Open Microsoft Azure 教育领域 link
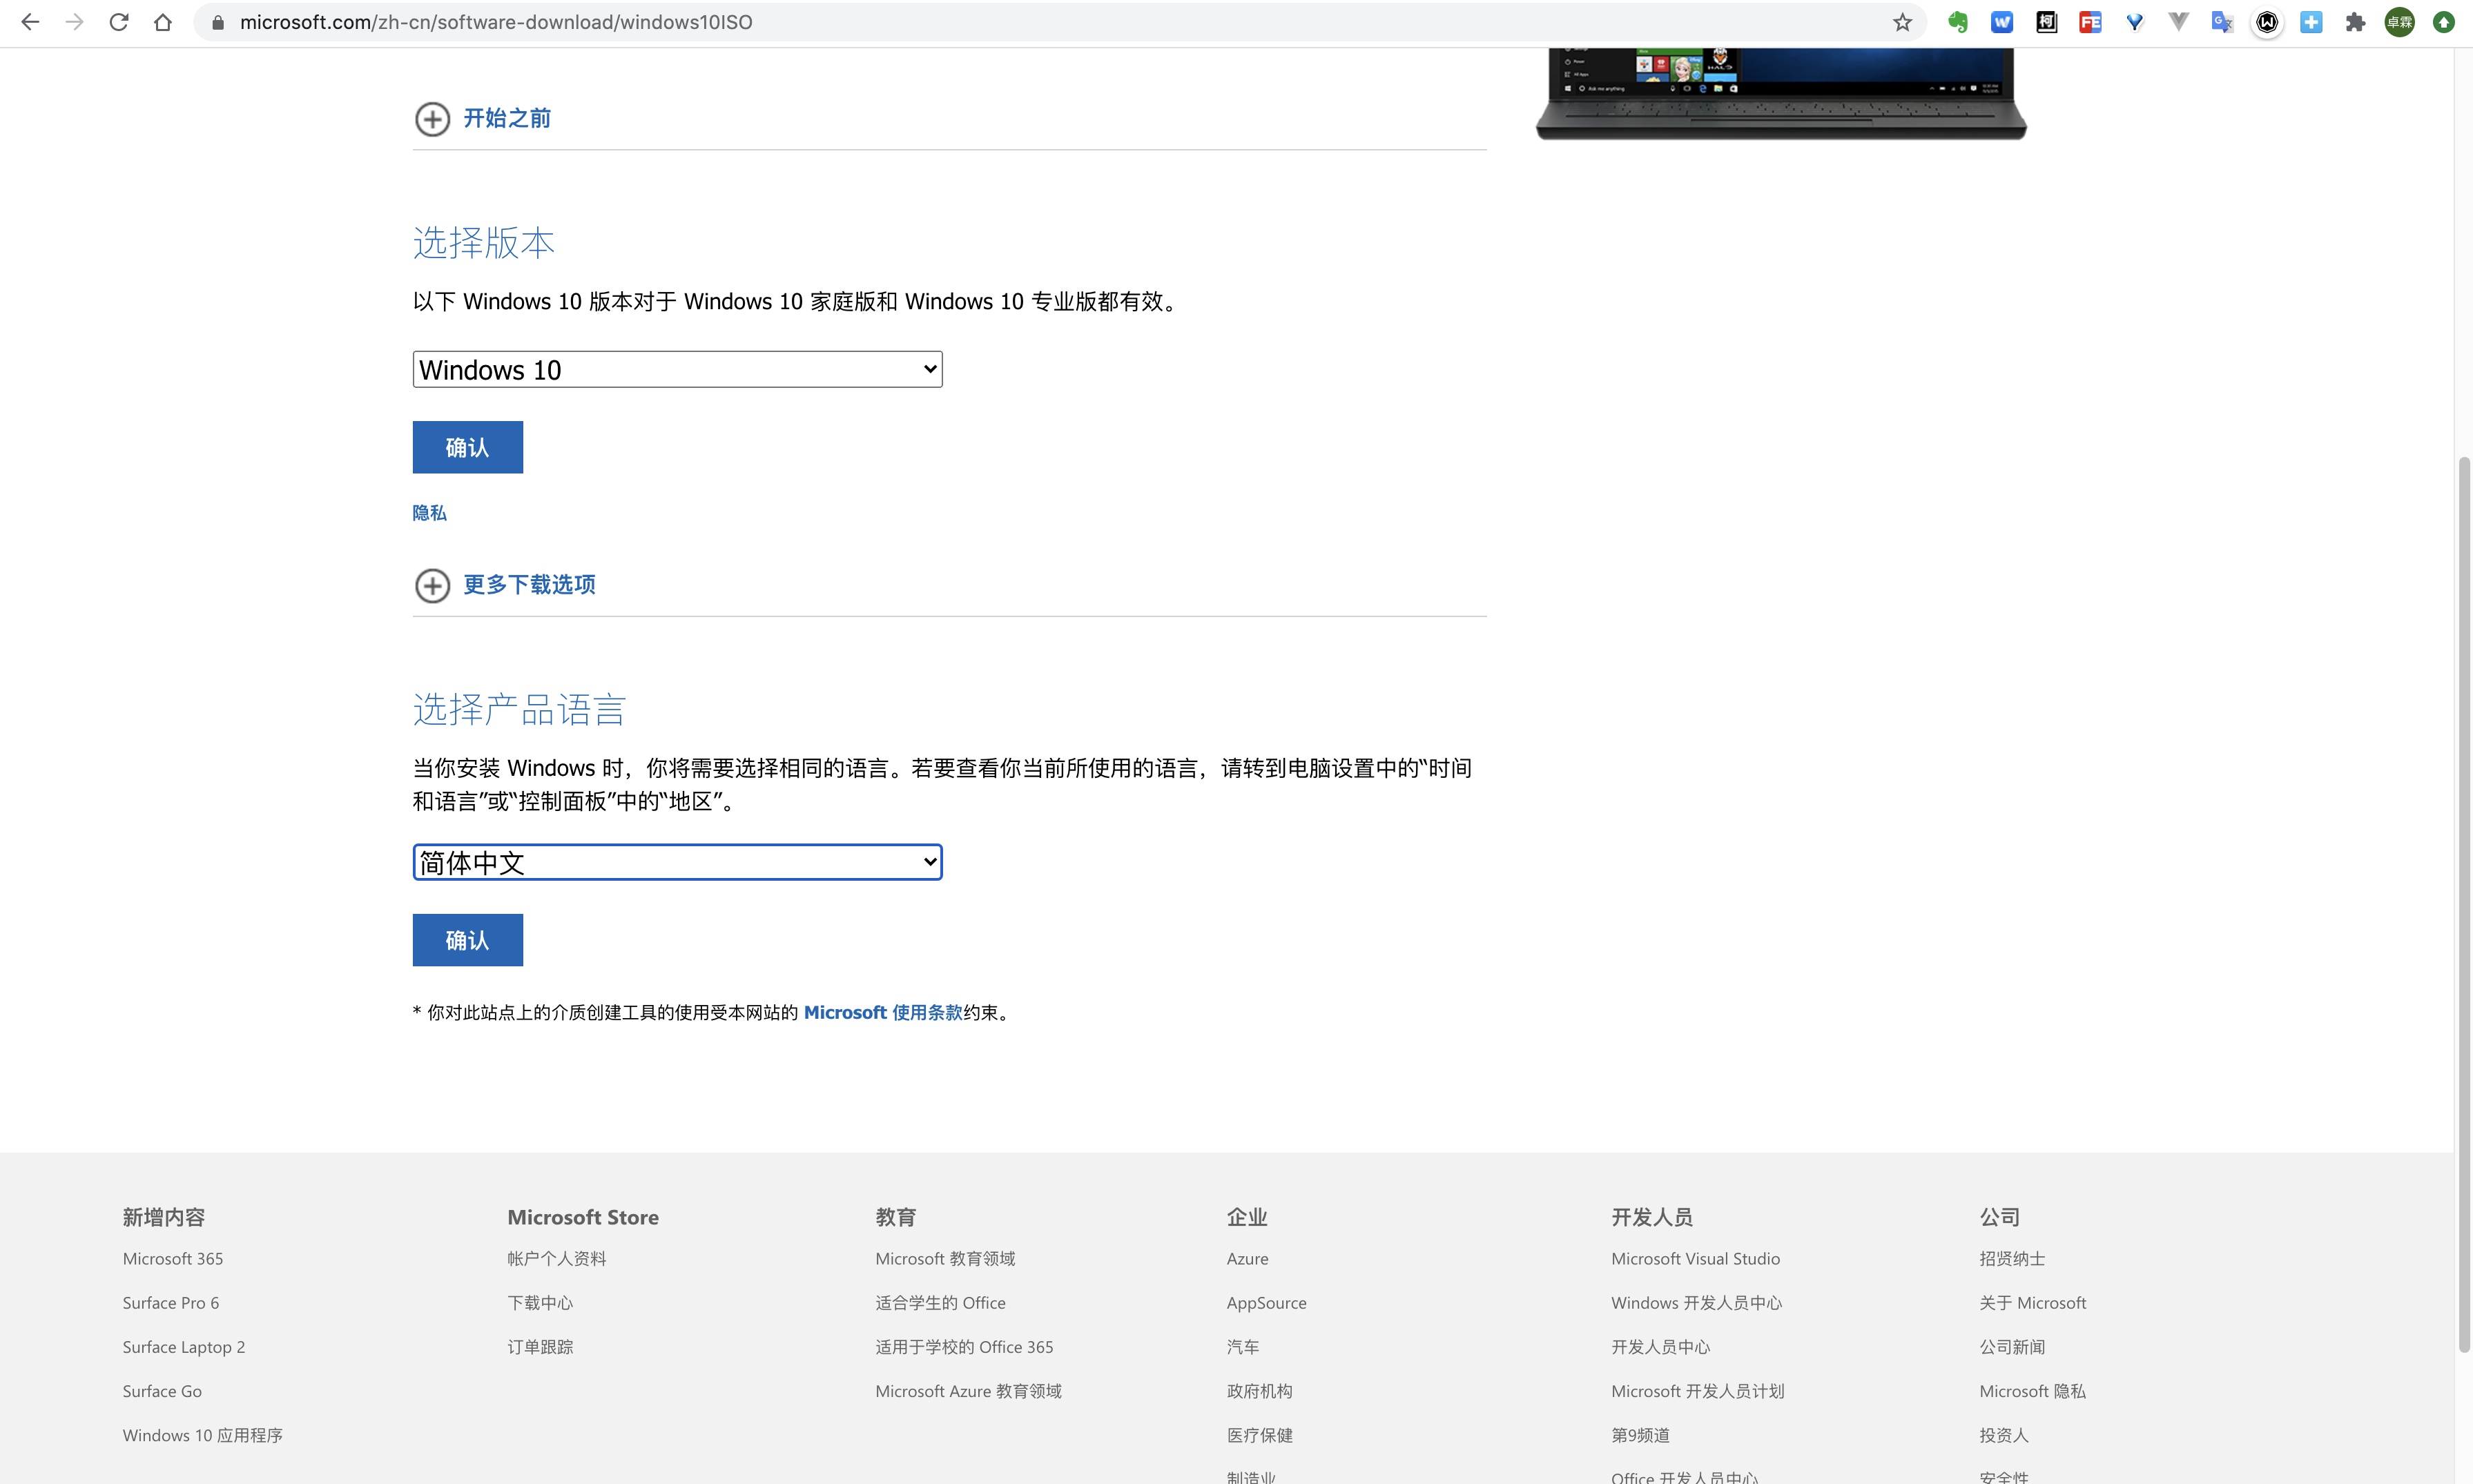2473x1484 pixels. coord(968,1391)
